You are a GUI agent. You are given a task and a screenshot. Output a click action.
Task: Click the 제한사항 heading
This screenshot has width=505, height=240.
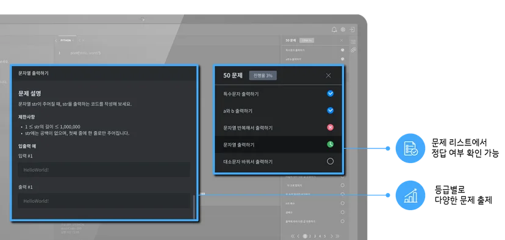click(27, 117)
